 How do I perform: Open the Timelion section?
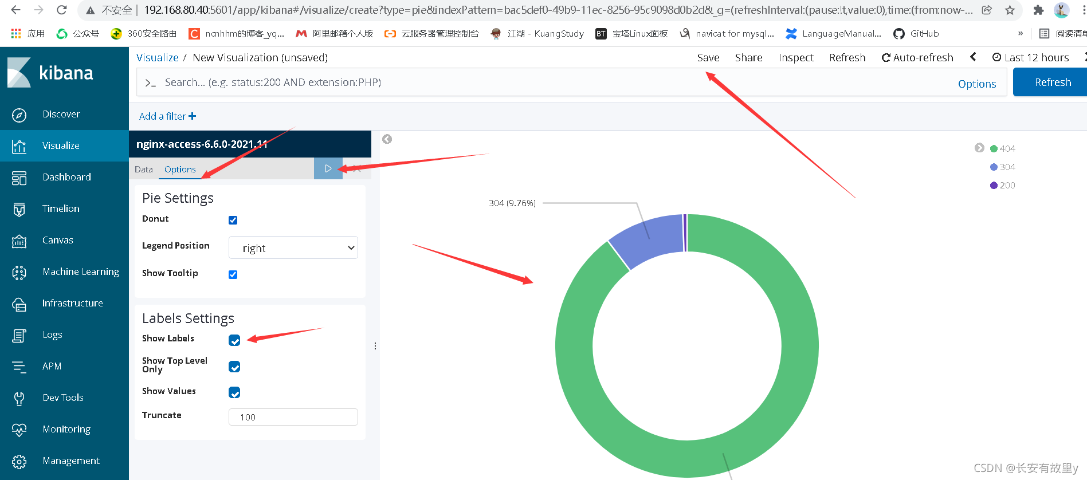coord(61,208)
